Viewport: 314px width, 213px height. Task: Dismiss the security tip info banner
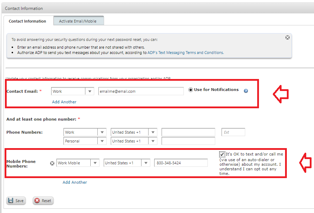click(288, 37)
